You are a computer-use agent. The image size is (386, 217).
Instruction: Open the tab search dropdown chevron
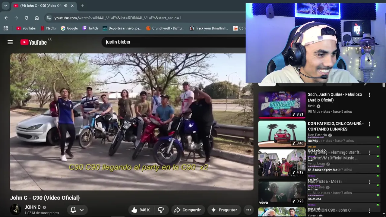click(5, 6)
